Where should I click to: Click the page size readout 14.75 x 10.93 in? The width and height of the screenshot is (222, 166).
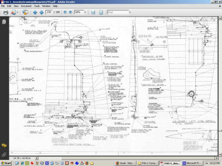(22, 158)
